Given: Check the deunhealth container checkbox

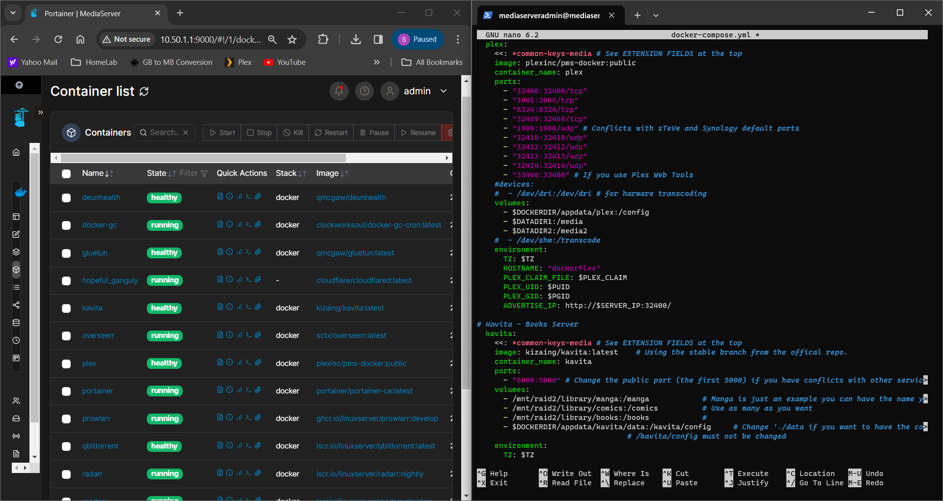Looking at the screenshot, I should pos(66,198).
